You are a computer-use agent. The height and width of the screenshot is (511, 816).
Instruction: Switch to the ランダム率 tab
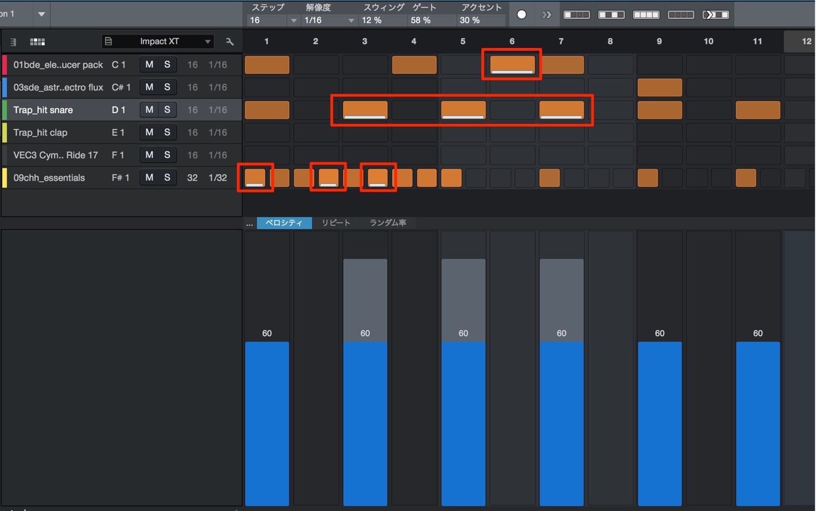(388, 223)
